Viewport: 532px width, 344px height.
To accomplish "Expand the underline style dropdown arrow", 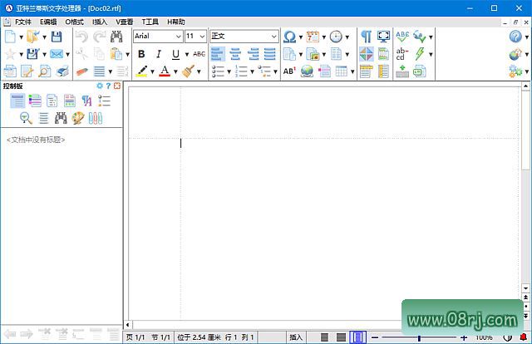I will 186,54.
